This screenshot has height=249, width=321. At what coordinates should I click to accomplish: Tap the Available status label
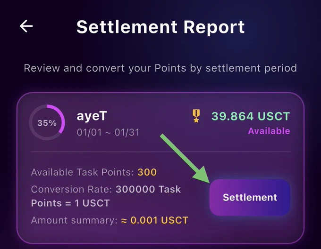click(x=269, y=131)
